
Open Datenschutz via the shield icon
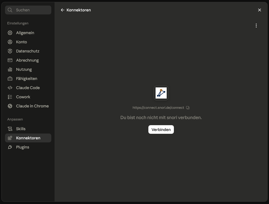click(10, 51)
